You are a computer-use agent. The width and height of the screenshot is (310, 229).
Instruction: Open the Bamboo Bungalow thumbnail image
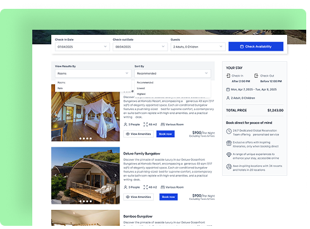pyautogui.click(x=85, y=218)
